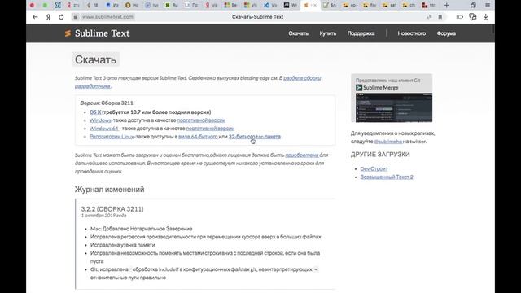521x293 pixels.
Task: Click the приобретена purchase link
Action: (302, 155)
